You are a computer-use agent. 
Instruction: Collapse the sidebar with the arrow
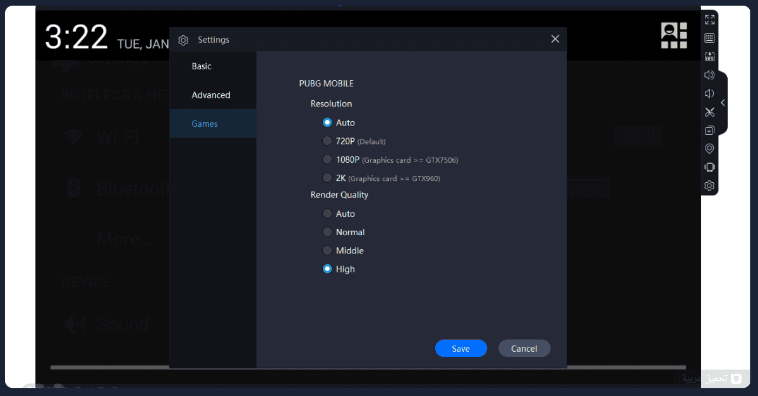[723, 103]
